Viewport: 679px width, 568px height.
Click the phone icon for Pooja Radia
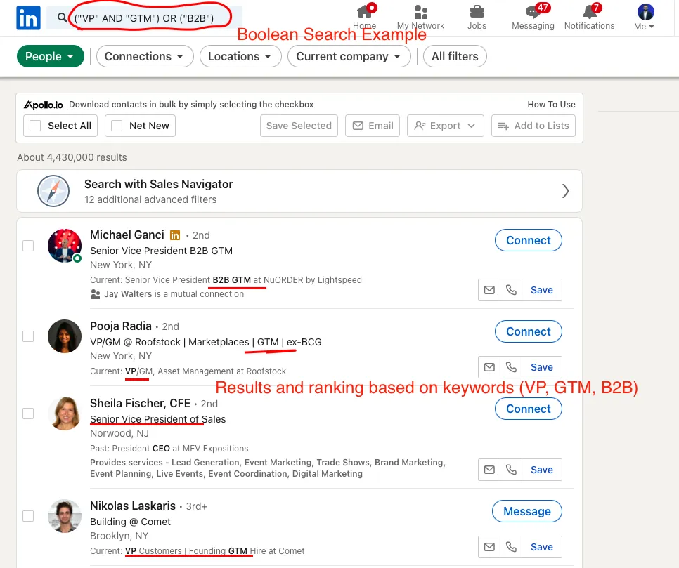[x=511, y=367]
